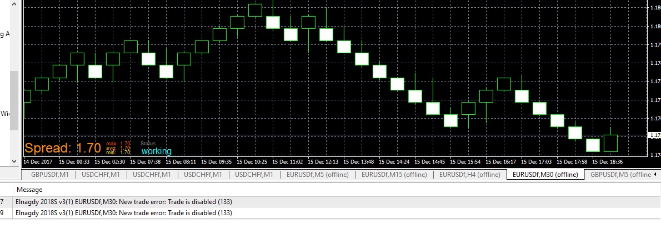Viewport: 661px width, 249px height.
Task: Switch to the GBPUSDf,M1 chart tab
Action: (49, 175)
